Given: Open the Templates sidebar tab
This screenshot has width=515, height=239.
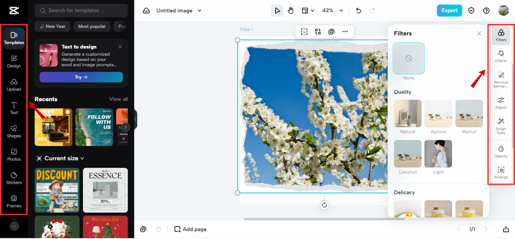Looking at the screenshot, I should click(x=14, y=38).
